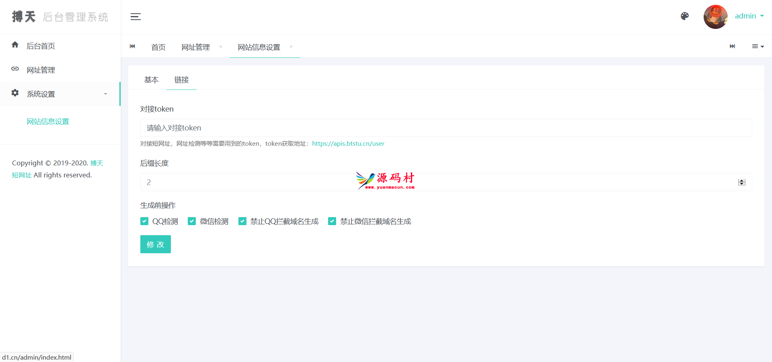The image size is (772, 362).
Task: Click the admin avatar picture
Action: click(x=715, y=17)
